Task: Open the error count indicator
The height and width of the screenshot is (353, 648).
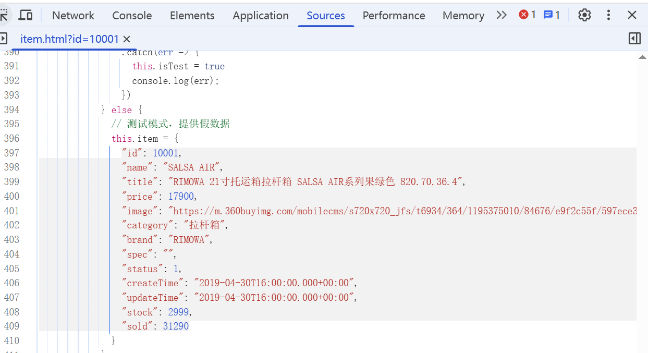Action: [x=527, y=15]
